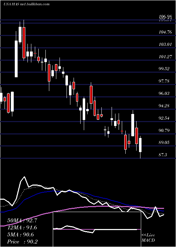Select the 103.01 price level label
The width and height of the screenshot is (176, 247).
[x=165, y=44]
